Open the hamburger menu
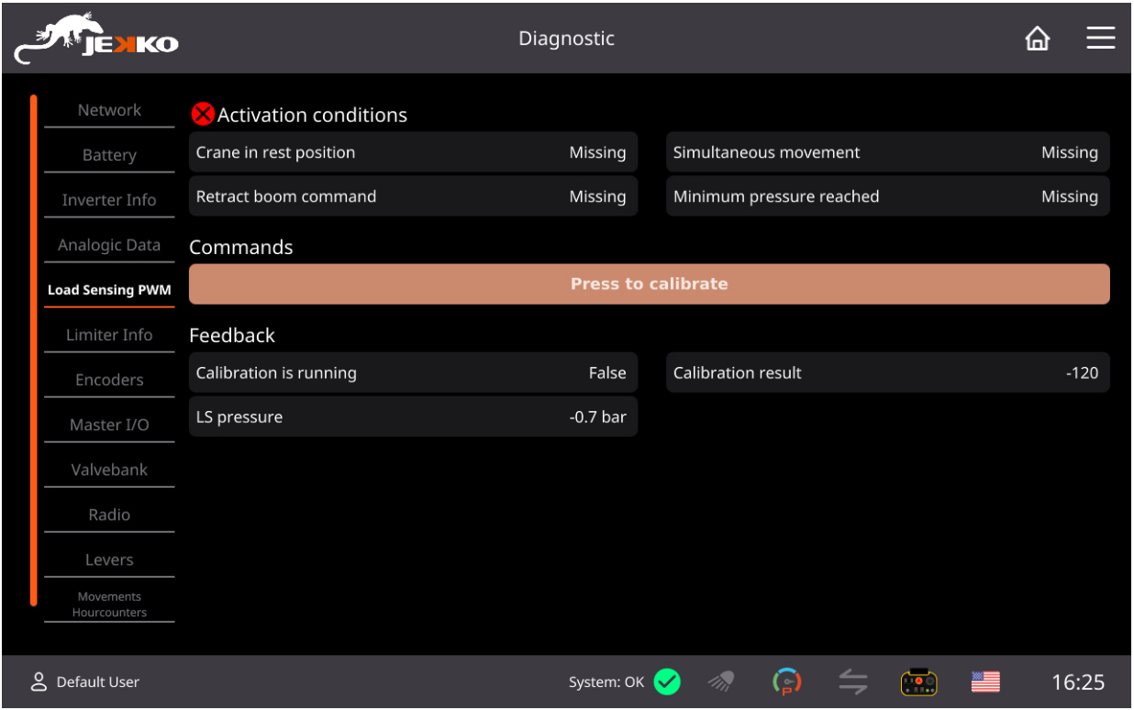This screenshot has height=710, width=1134. (x=1100, y=38)
